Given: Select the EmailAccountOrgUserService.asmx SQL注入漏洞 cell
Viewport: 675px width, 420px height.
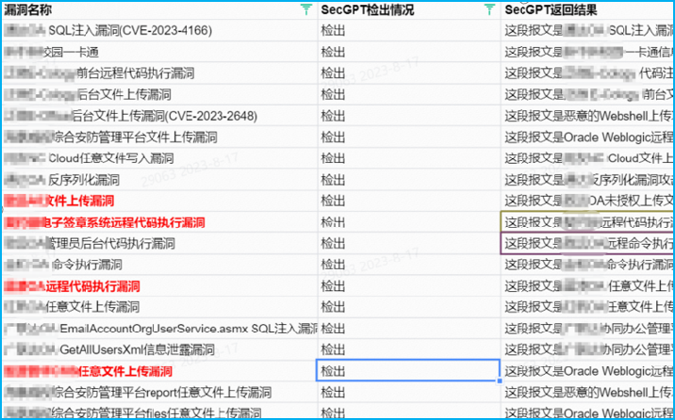Looking at the screenshot, I should (x=159, y=329).
